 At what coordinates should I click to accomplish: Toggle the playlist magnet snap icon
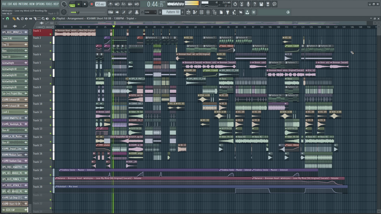point(8,19)
